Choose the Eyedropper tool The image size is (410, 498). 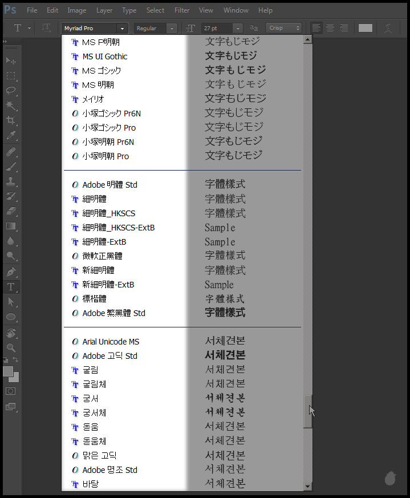point(11,136)
